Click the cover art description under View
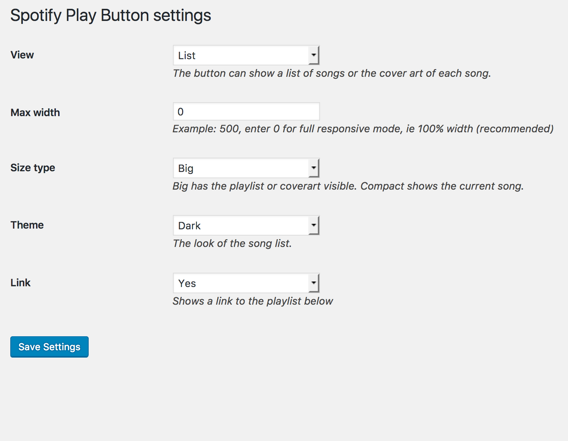The height and width of the screenshot is (441, 568). [x=331, y=73]
